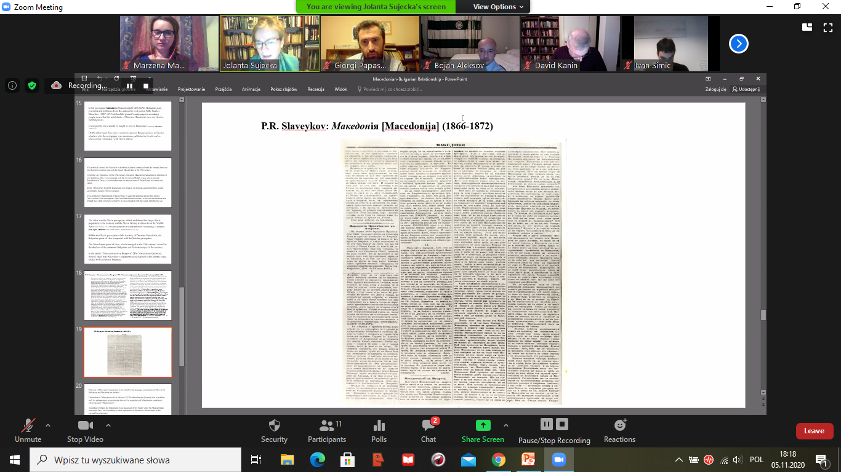Viewport: 841px width, 472px height.
Task: Select David Kanin's video thumbnail
Action: 571,44
